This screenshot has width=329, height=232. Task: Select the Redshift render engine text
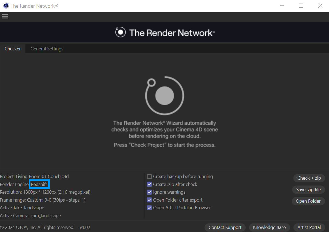pos(39,184)
